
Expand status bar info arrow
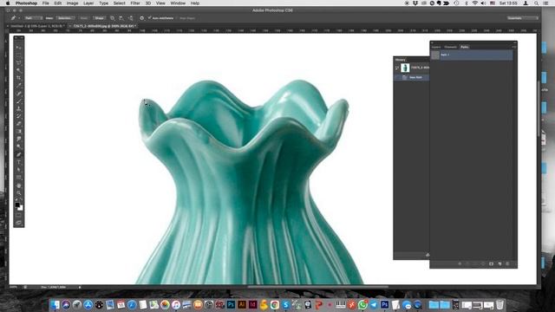80,287
